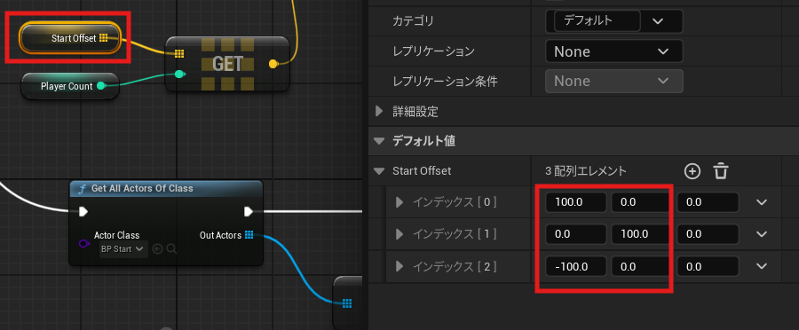Expand the 詳細設定 section

[378, 111]
